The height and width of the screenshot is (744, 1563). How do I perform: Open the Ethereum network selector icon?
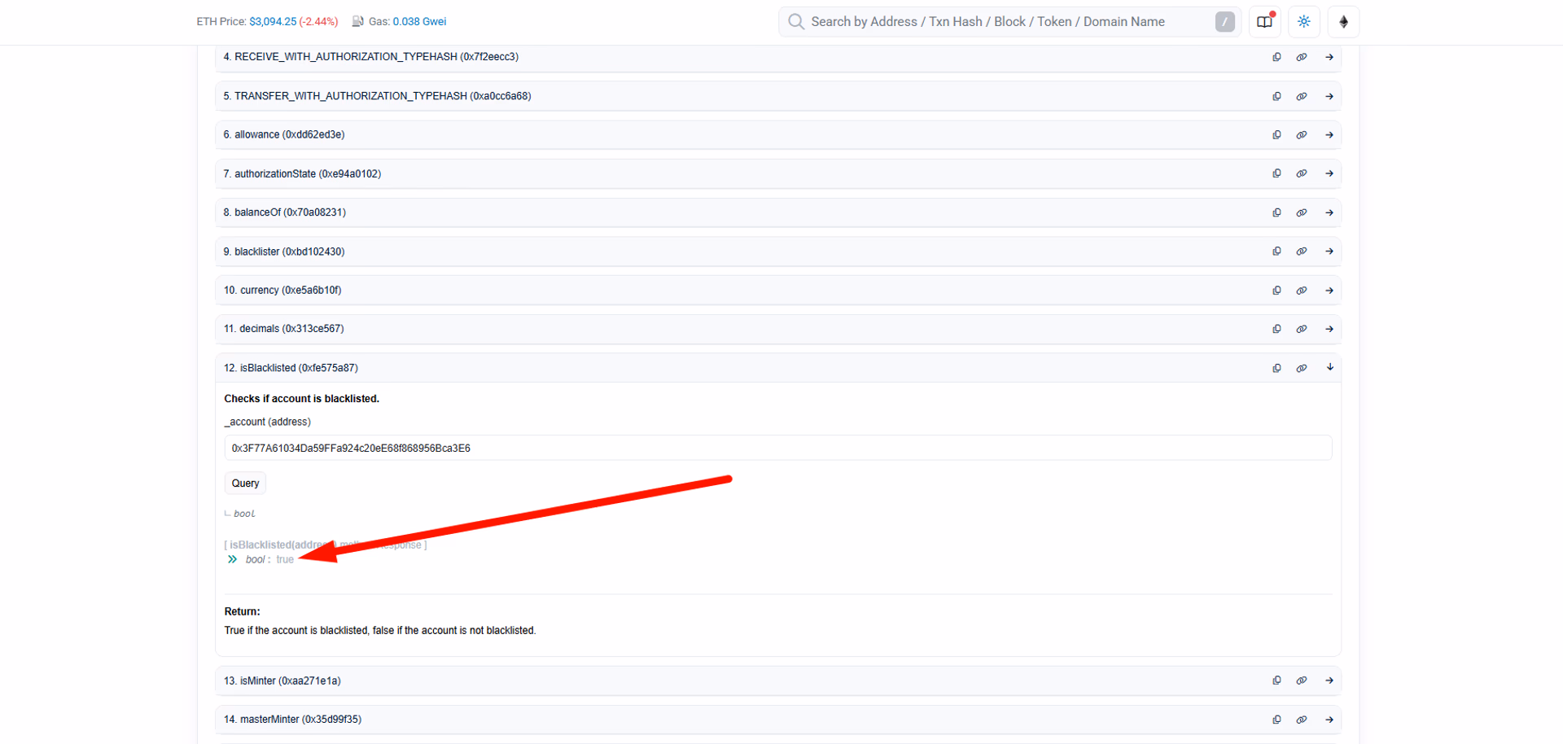(x=1344, y=22)
